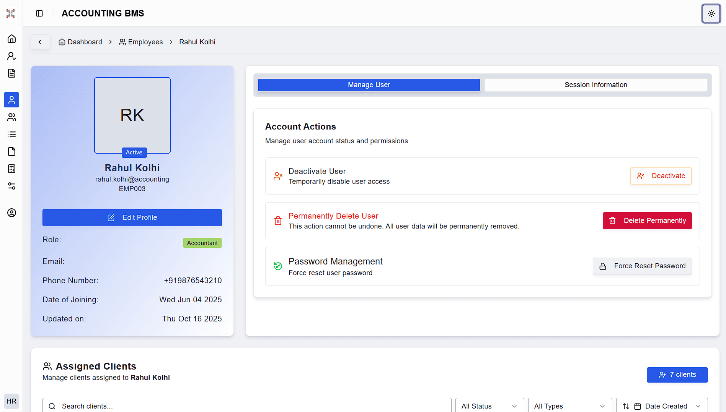Select the Manage User tab
Image resolution: width=726 pixels, height=412 pixels.
point(369,85)
